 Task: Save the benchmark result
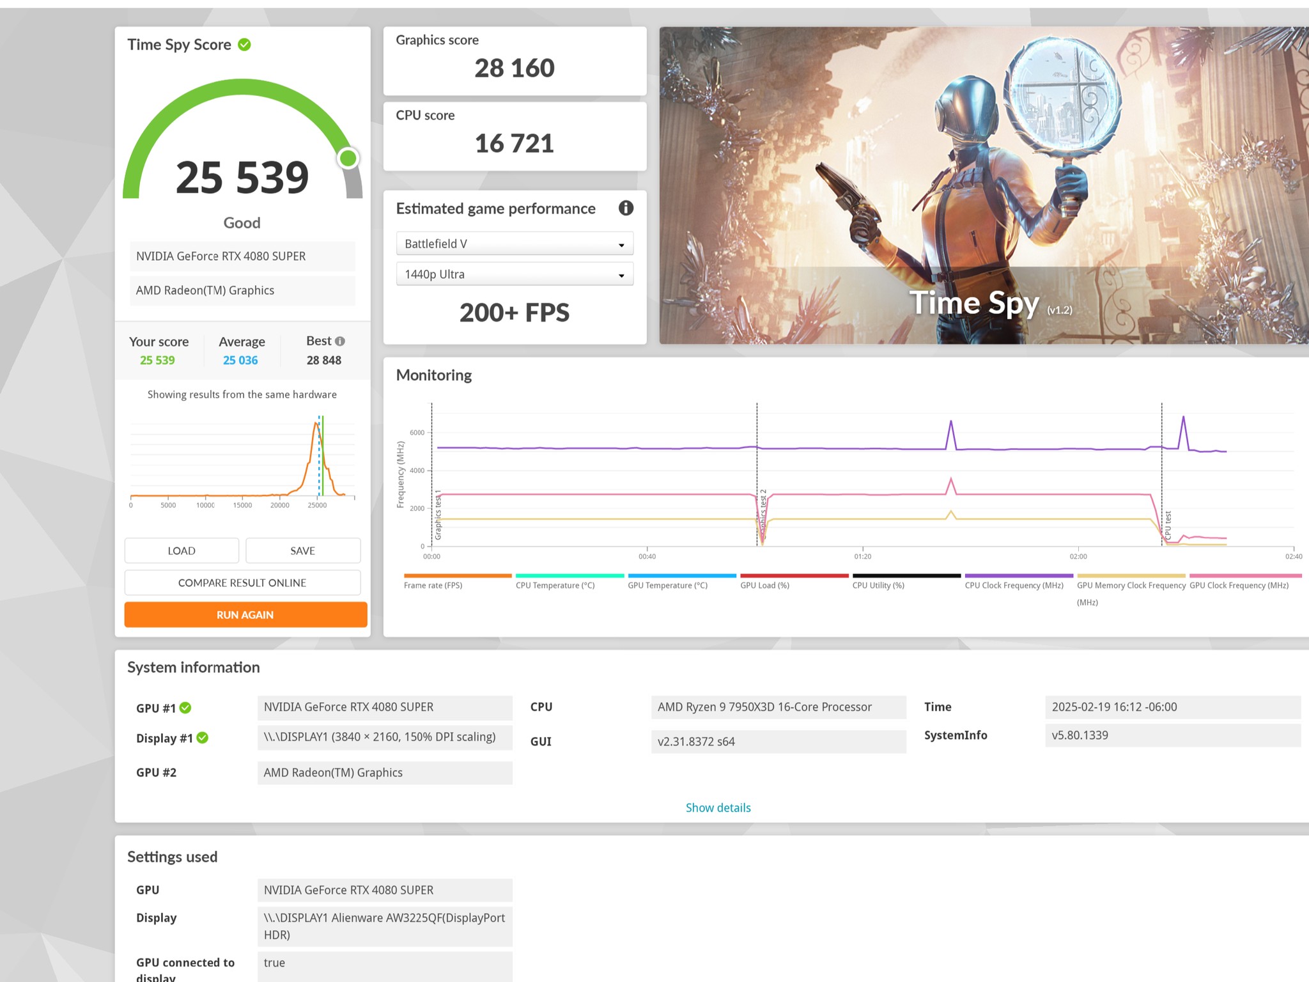(302, 550)
